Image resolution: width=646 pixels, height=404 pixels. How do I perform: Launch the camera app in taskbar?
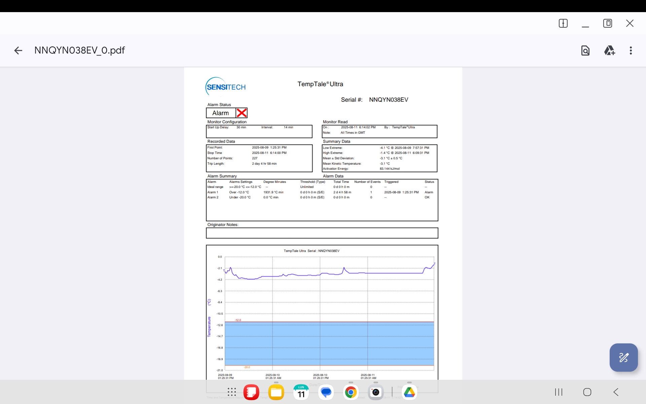(375, 392)
